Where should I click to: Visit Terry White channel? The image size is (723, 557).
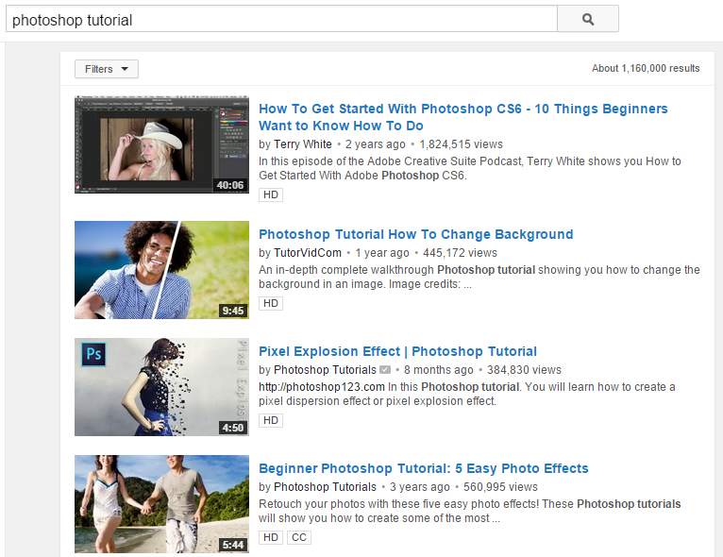pyautogui.click(x=302, y=144)
